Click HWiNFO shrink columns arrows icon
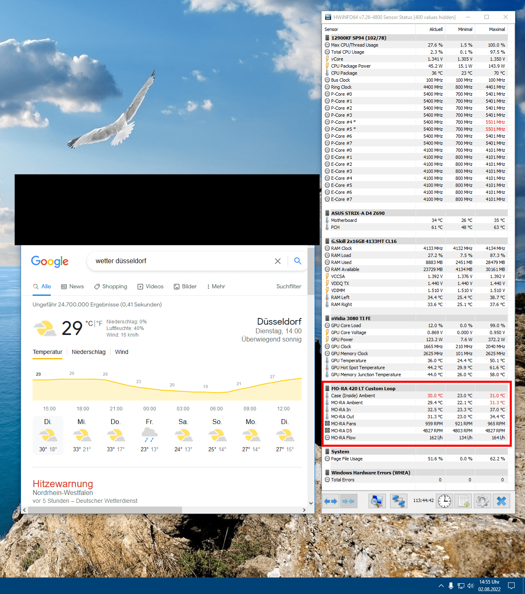 [x=348, y=501]
